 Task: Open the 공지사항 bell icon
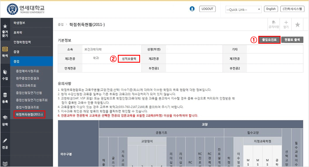tap(273, 24)
